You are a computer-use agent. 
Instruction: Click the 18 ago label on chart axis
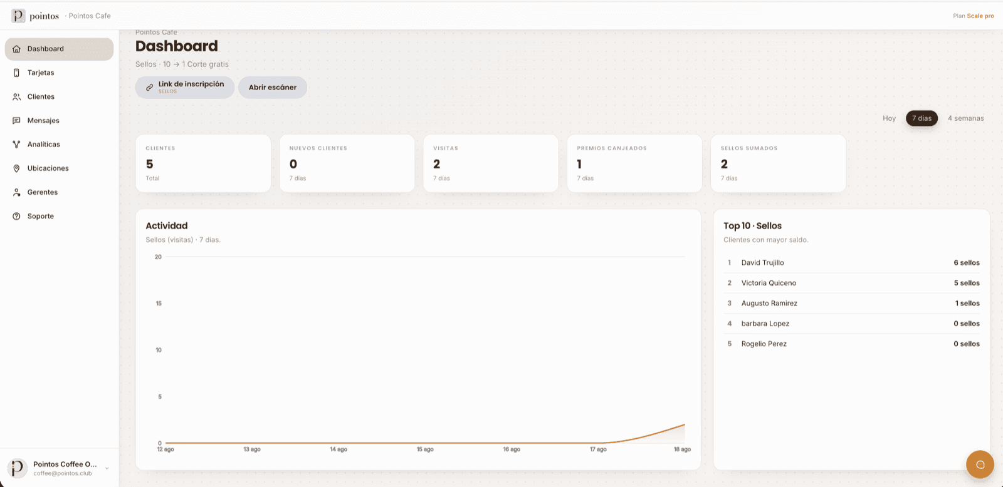(x=682, y=449)
